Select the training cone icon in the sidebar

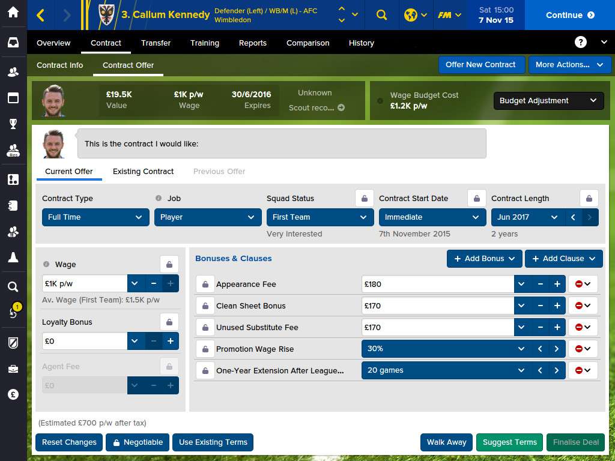12,256
